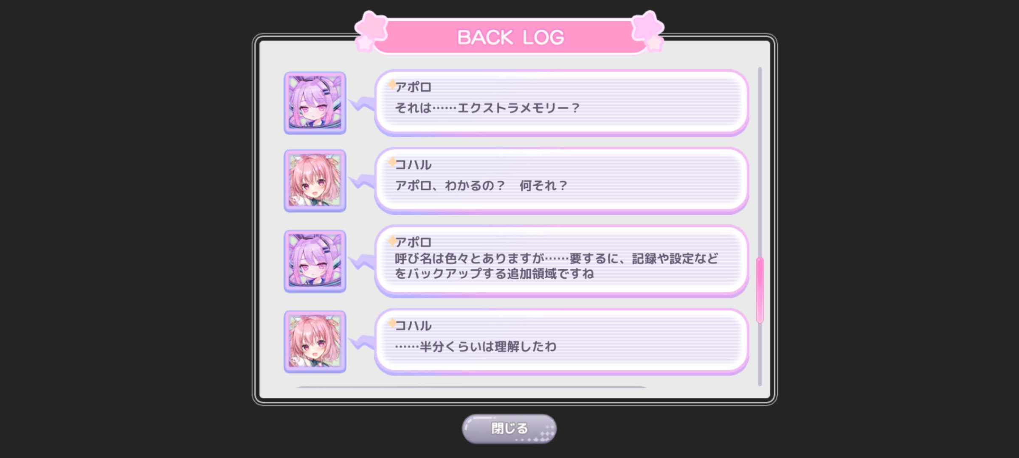This screenshot has height=458, width=1019.
Task: Click the 閉じる button to close the log
Action: [x=509, y=429]
